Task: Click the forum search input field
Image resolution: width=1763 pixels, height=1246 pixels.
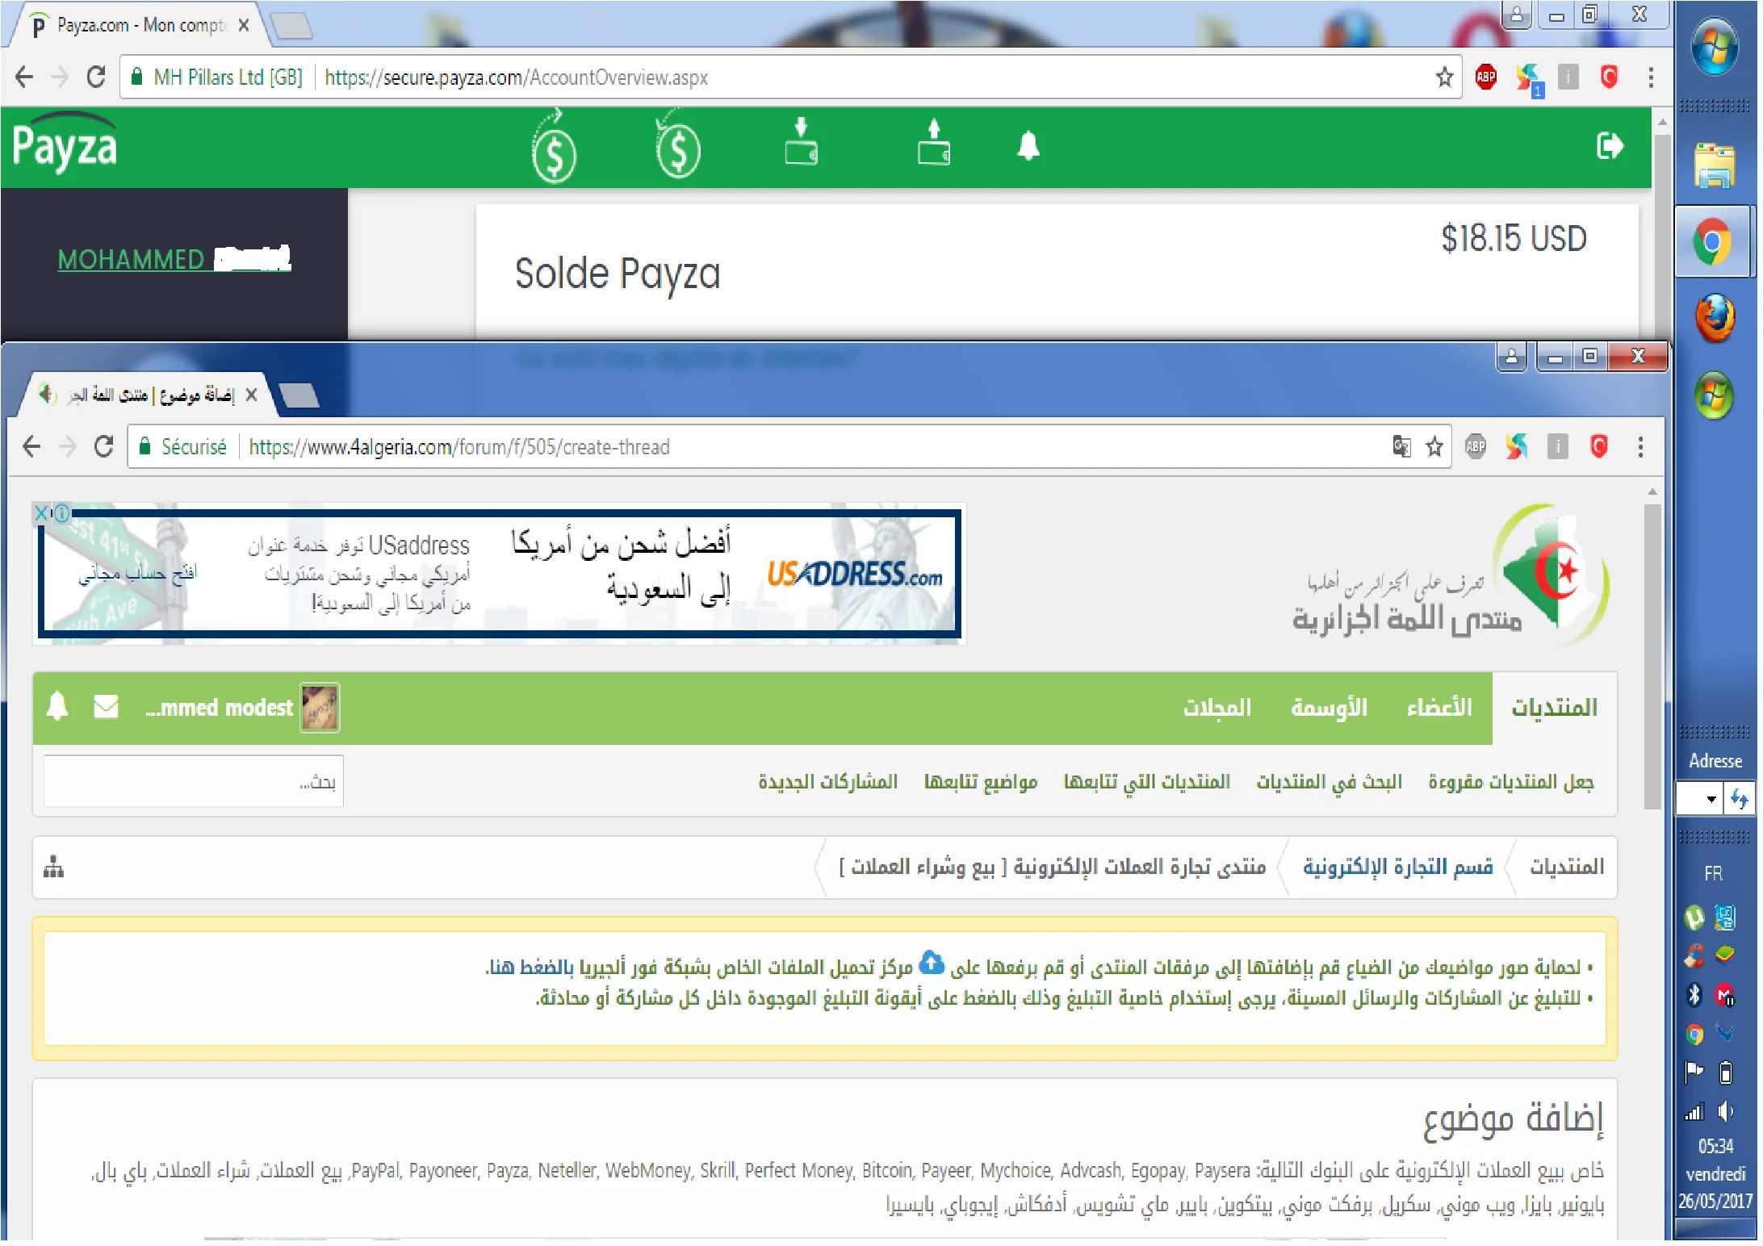Action: pos(194,781)
